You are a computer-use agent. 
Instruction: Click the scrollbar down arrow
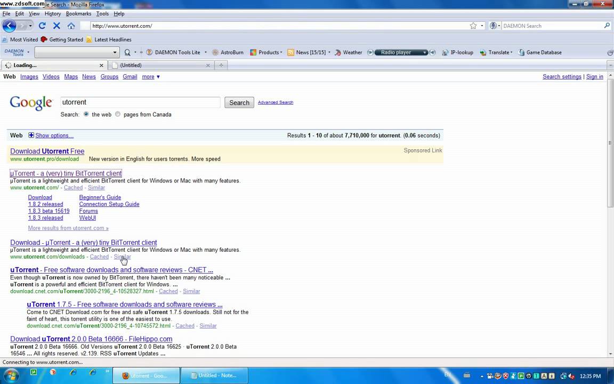tap(610, 354)
